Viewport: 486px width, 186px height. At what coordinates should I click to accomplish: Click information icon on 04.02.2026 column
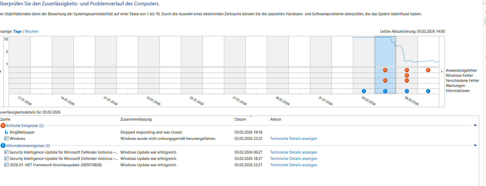pyautogui.click(x=407, y=91)
